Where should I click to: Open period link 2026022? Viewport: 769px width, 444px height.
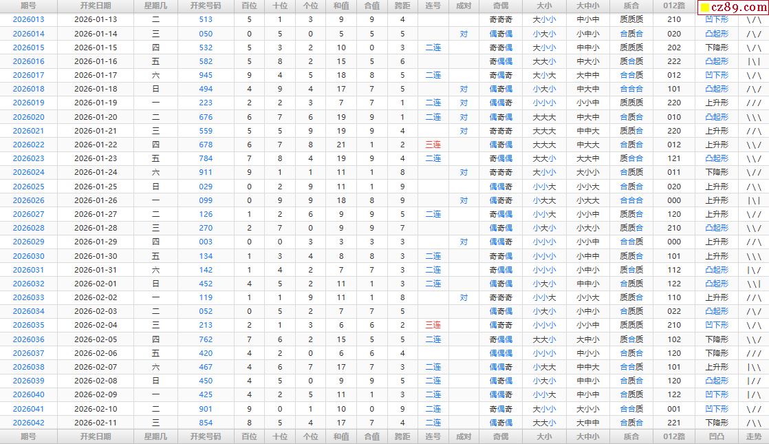coord(28,145)
